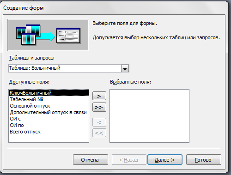
Task: Add selected field with the > button
Action: point(99,96)
